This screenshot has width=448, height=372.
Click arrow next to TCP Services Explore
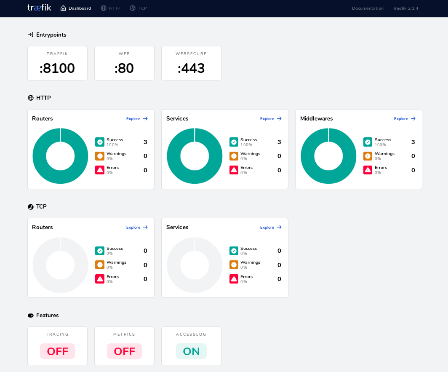click(280, 227)
